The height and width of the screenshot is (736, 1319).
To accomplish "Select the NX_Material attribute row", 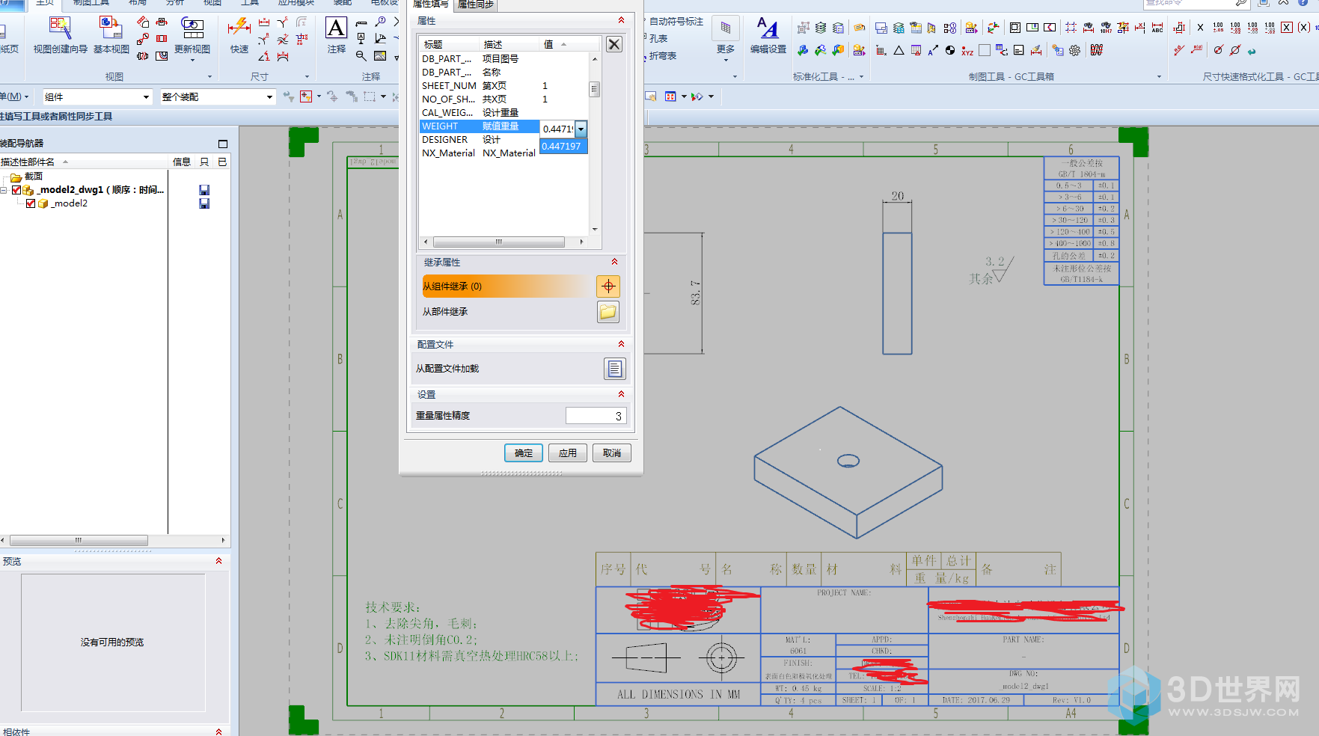I will pyautogui.click(x=479, y=153).
